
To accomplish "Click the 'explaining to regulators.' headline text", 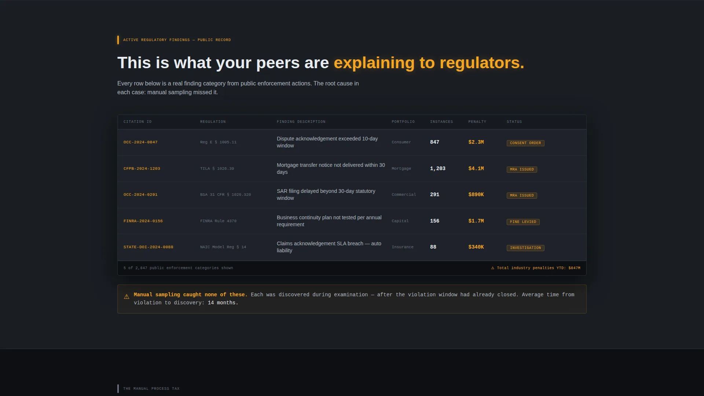I will pos(429,63).
